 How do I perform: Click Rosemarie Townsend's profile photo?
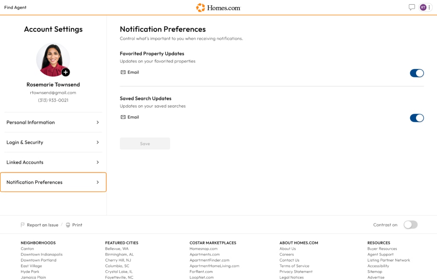click(53, 60)
